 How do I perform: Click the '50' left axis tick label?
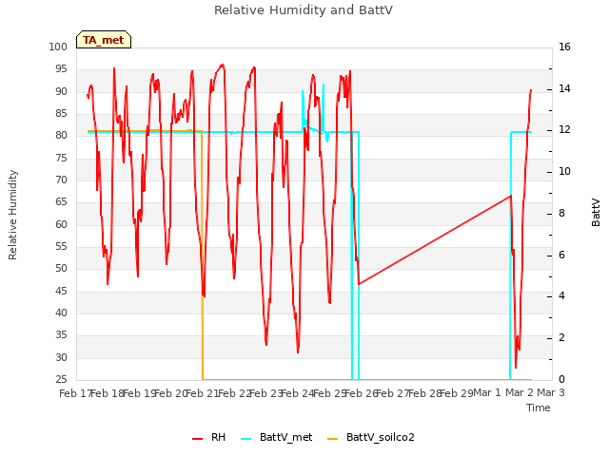click(61, 268)
